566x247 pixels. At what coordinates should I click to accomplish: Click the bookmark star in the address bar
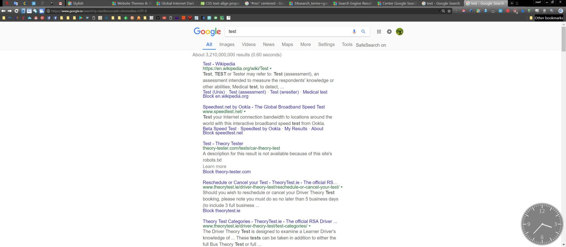coord(449,11)
